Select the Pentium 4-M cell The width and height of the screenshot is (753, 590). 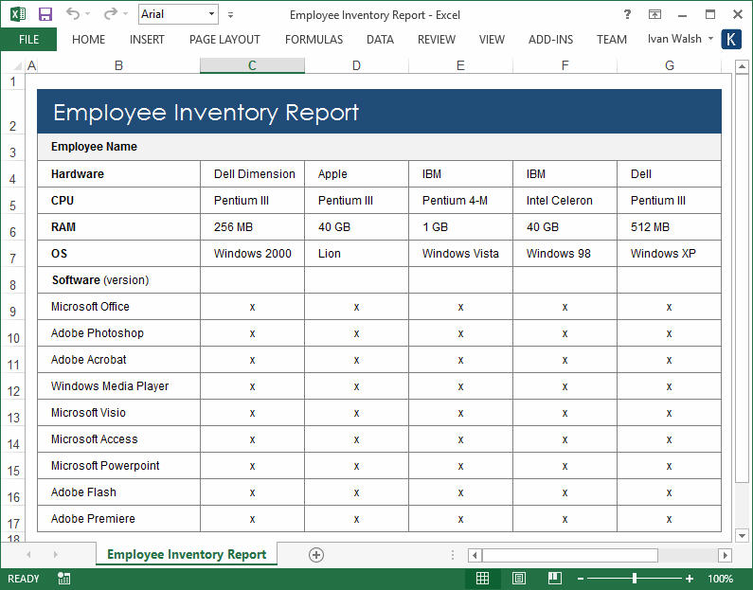pyautogui.click(x=460, y=201)
